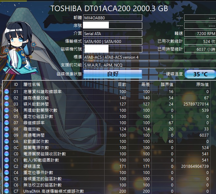Select the row 載入/卸載迴圈計數

tap(107, 160)
